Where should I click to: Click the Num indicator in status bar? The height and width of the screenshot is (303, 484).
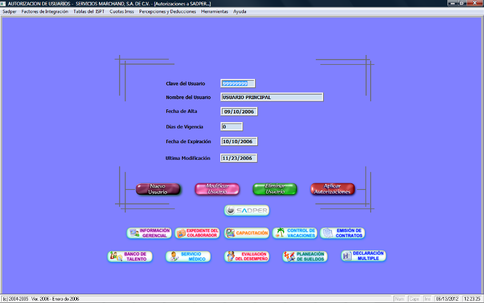tap(400, 299)
